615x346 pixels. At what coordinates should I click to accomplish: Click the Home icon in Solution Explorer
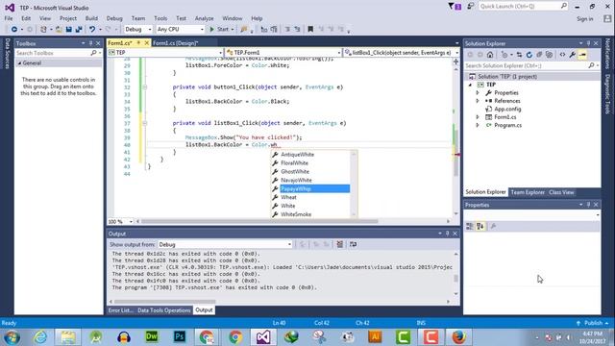click(490, 55)
